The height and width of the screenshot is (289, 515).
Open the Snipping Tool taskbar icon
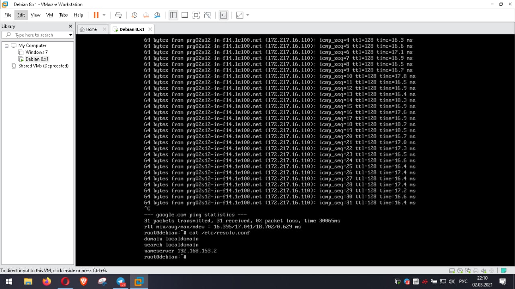coord(102,281)
